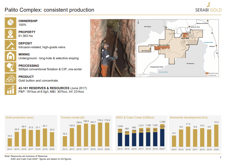Image resolution: width=228 pixels, height=161 pixels.
Task: Click the 'Jamanxim River' map label
Action: point(208,43)
